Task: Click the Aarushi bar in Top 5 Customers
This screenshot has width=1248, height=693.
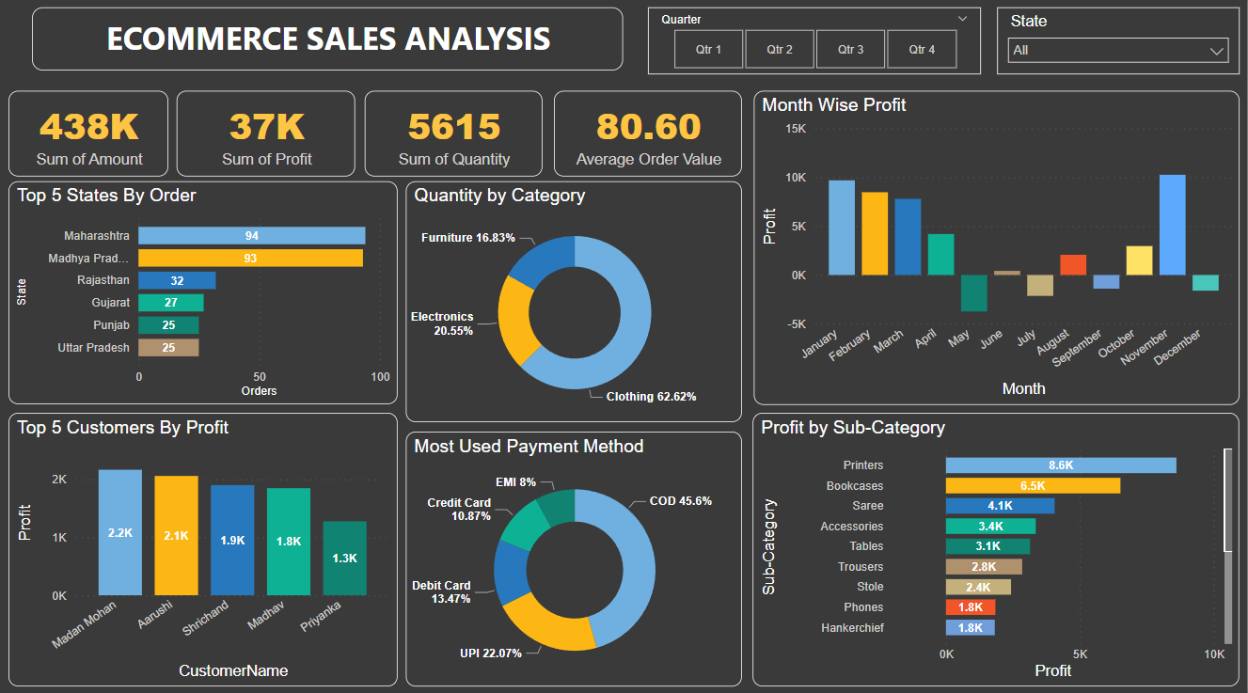Action: click(176, 534)
